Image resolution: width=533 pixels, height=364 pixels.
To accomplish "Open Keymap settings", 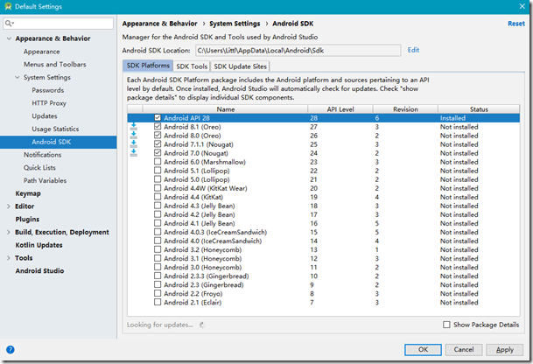I will click(x=28, y=193).
